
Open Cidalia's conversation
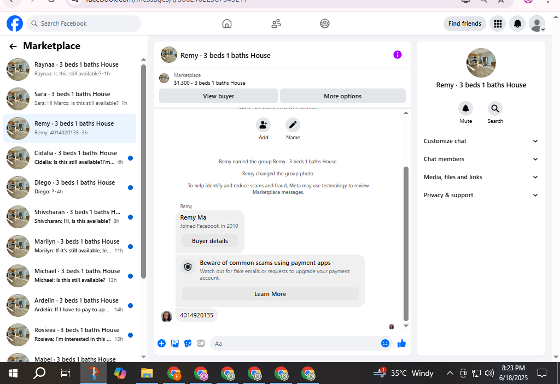tap(70, 158)
